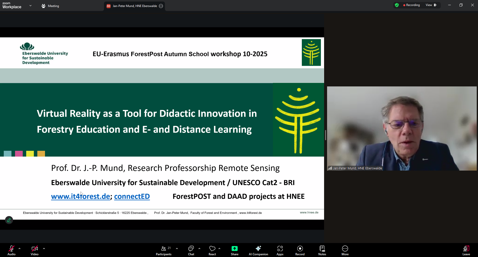Screen dimensions: 478x257
Task: Click the Leave meeting button
Action: click(x=466, y=251)
